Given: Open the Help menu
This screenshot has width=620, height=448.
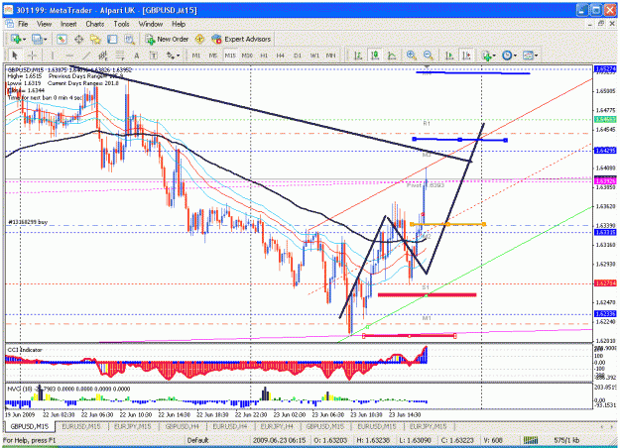Looking at the screenshot, I should [179, 24].
